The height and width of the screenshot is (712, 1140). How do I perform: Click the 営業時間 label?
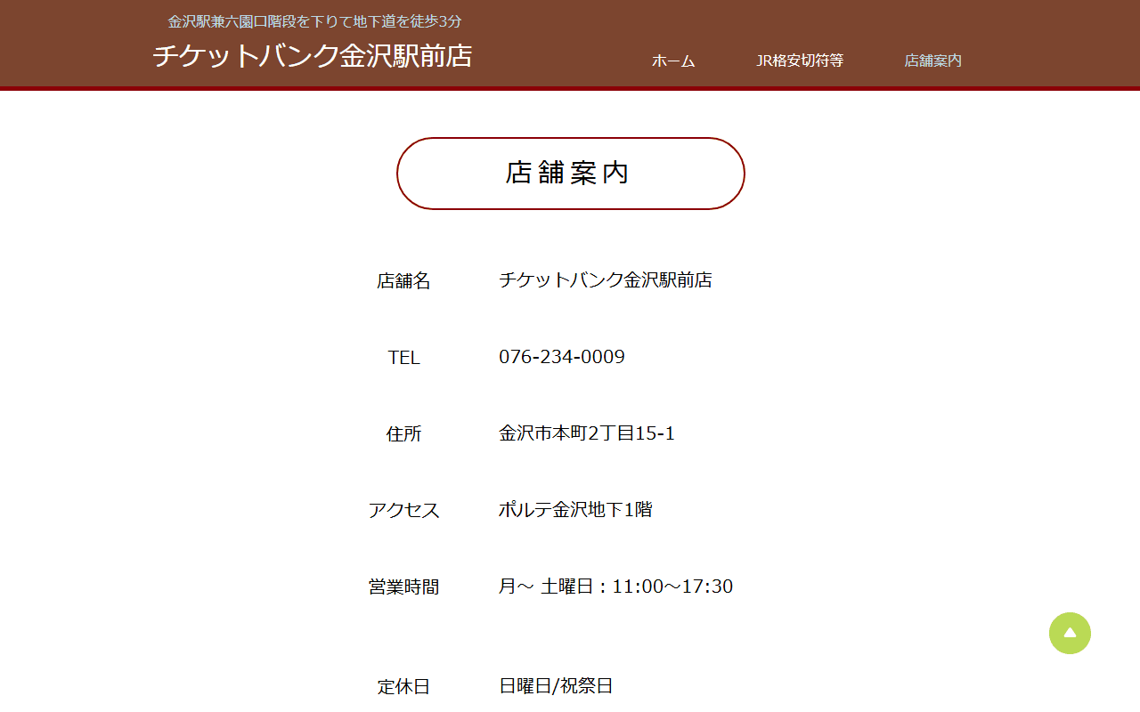(x=403, y=587)
